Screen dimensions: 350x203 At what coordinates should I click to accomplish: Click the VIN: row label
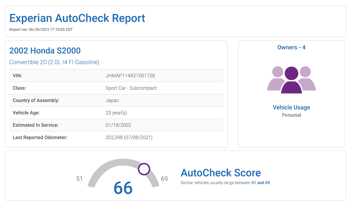(x=17, y=76)
